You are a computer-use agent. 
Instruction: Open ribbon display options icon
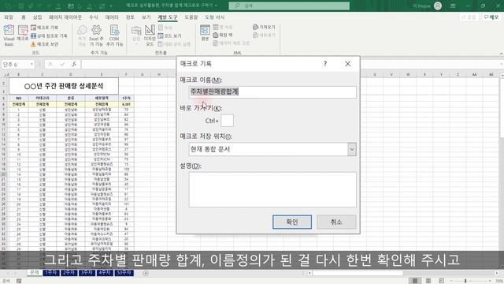453,6
